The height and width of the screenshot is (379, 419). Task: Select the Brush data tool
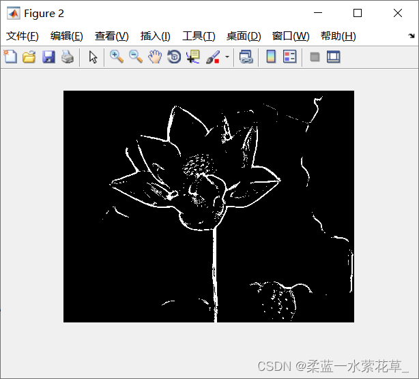pos(213,57)
